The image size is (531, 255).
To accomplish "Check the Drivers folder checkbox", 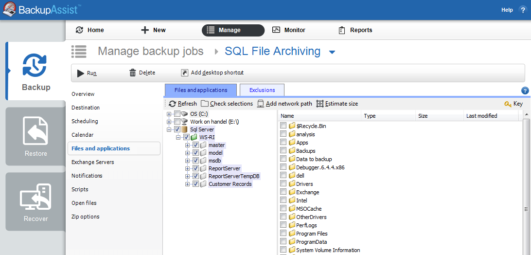I will [283, 184].
